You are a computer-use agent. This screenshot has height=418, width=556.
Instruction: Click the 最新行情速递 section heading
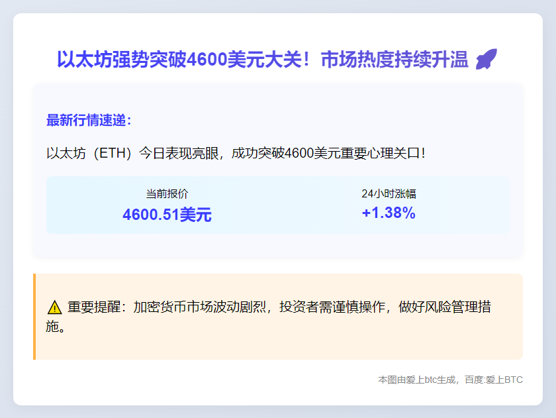(89, 121)
